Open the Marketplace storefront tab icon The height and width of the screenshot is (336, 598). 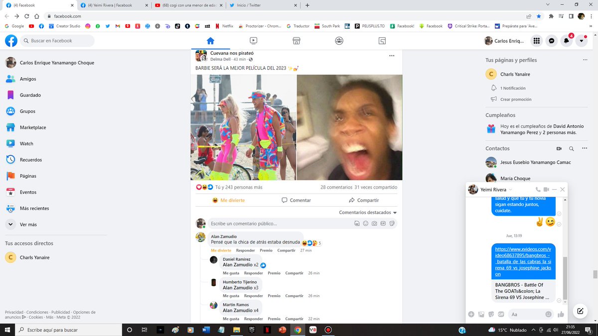point(296,41)
